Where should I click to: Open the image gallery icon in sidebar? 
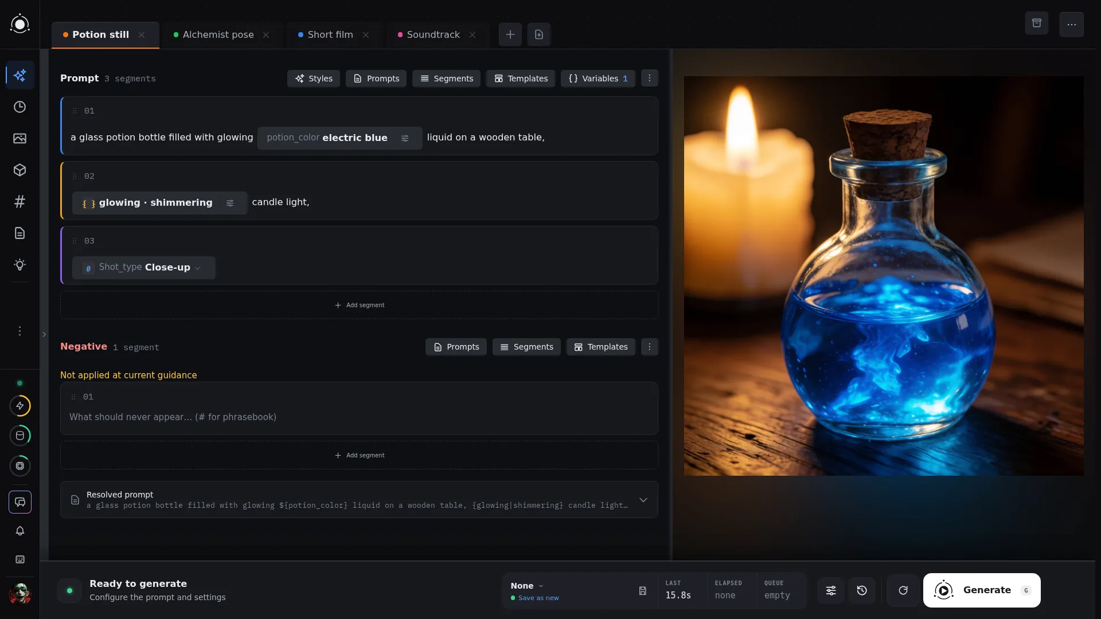click(x=20, y=139)
